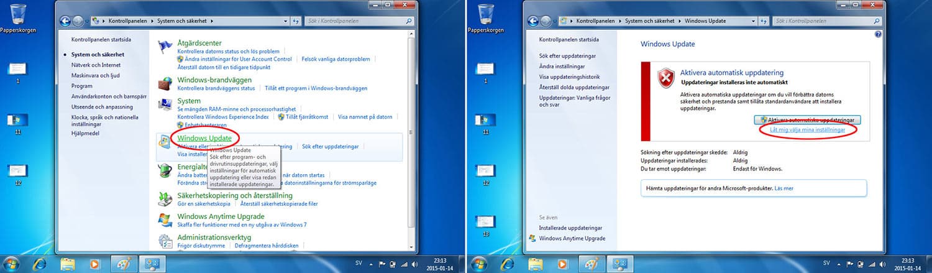The height and width of the screenshot is (273, 932).
Task: Select Nätverk och Internet in sidebar
Action: tap(96, 65)
